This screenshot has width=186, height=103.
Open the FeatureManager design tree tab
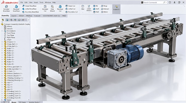pos(3,20)
